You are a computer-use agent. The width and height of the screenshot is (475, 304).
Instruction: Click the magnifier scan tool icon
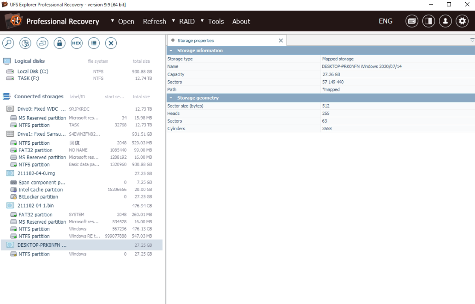pyautogui.click(x=8, y=43)
